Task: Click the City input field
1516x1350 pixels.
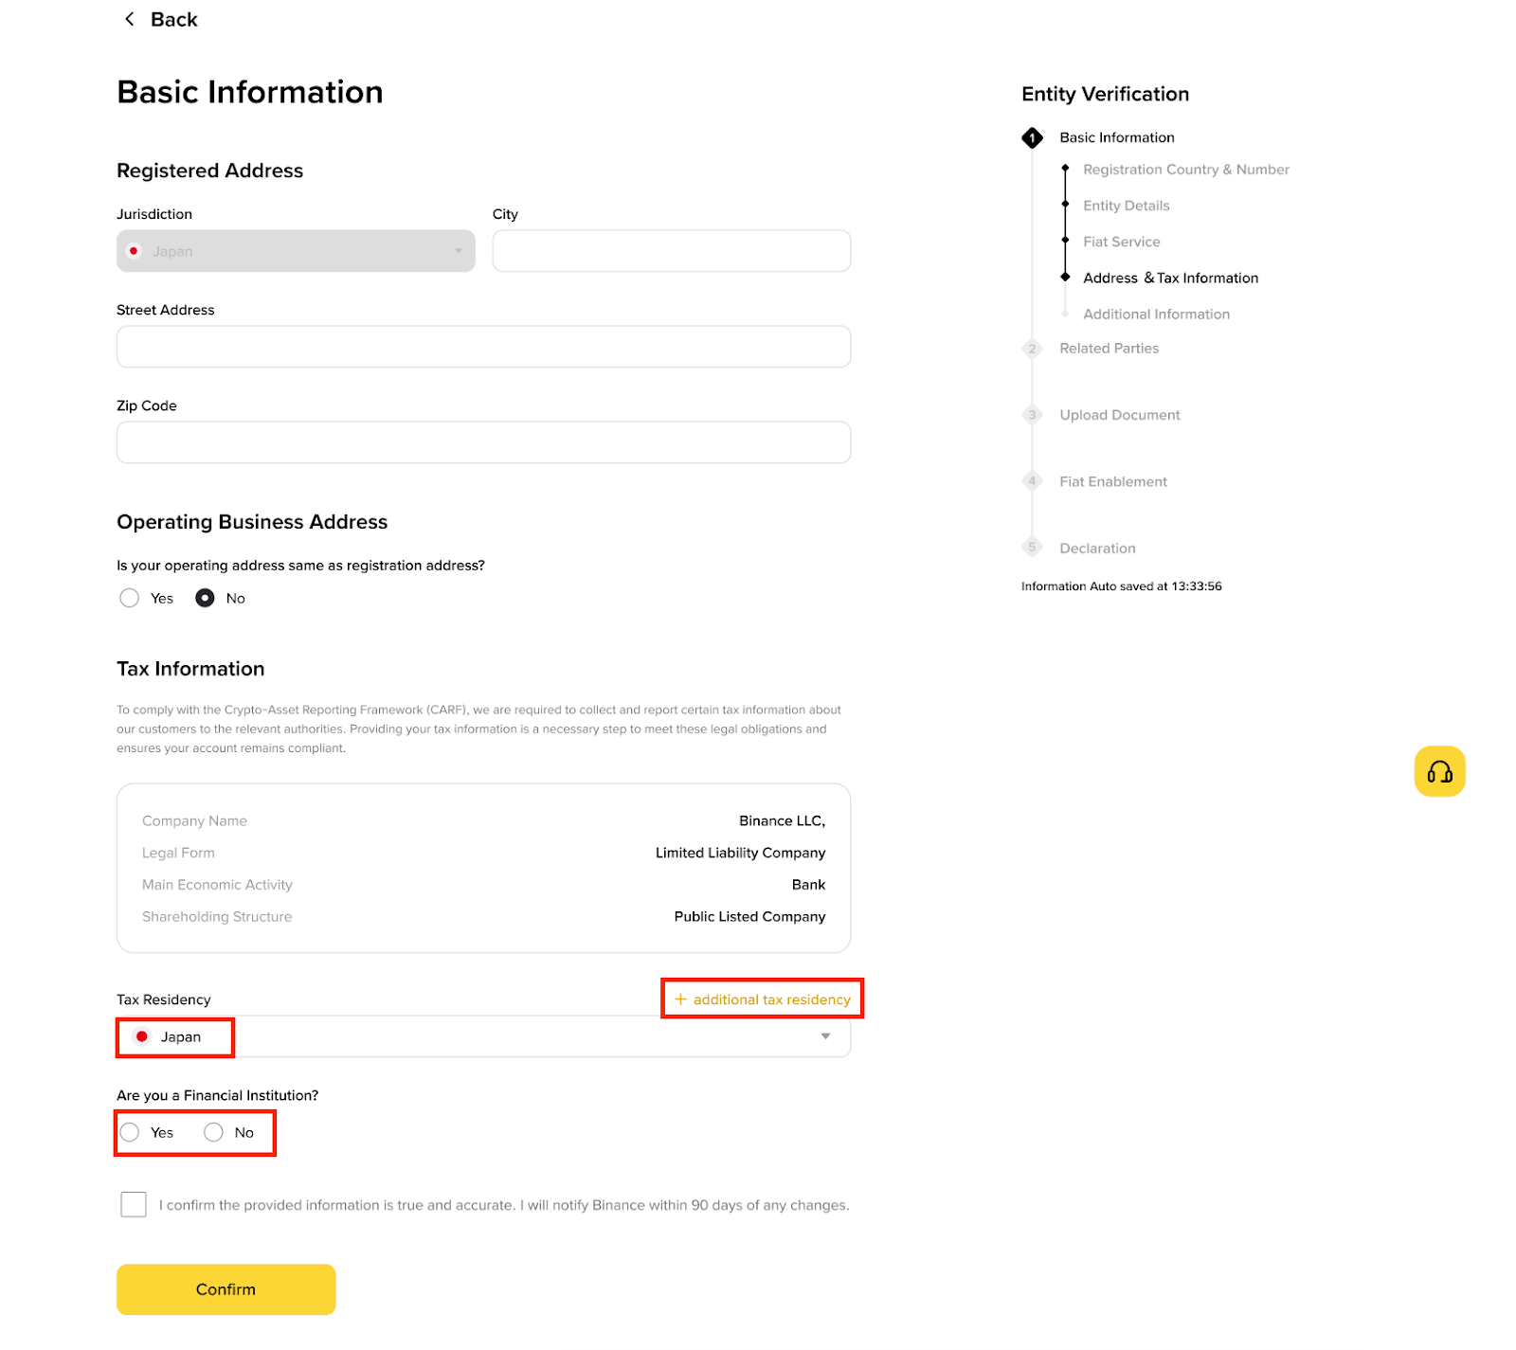Action: (x=671, y=251)
